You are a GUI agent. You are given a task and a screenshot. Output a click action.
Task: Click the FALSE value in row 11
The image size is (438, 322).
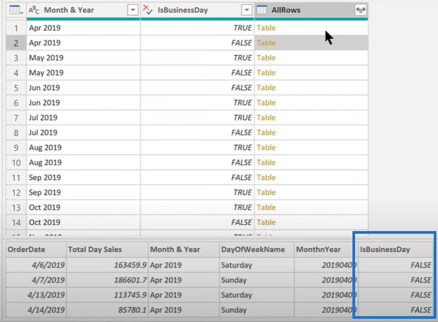(241, 178)
